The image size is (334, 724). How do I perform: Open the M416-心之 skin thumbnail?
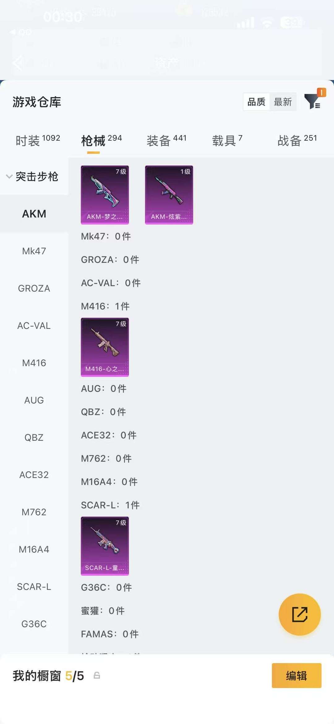coord(105,347)
